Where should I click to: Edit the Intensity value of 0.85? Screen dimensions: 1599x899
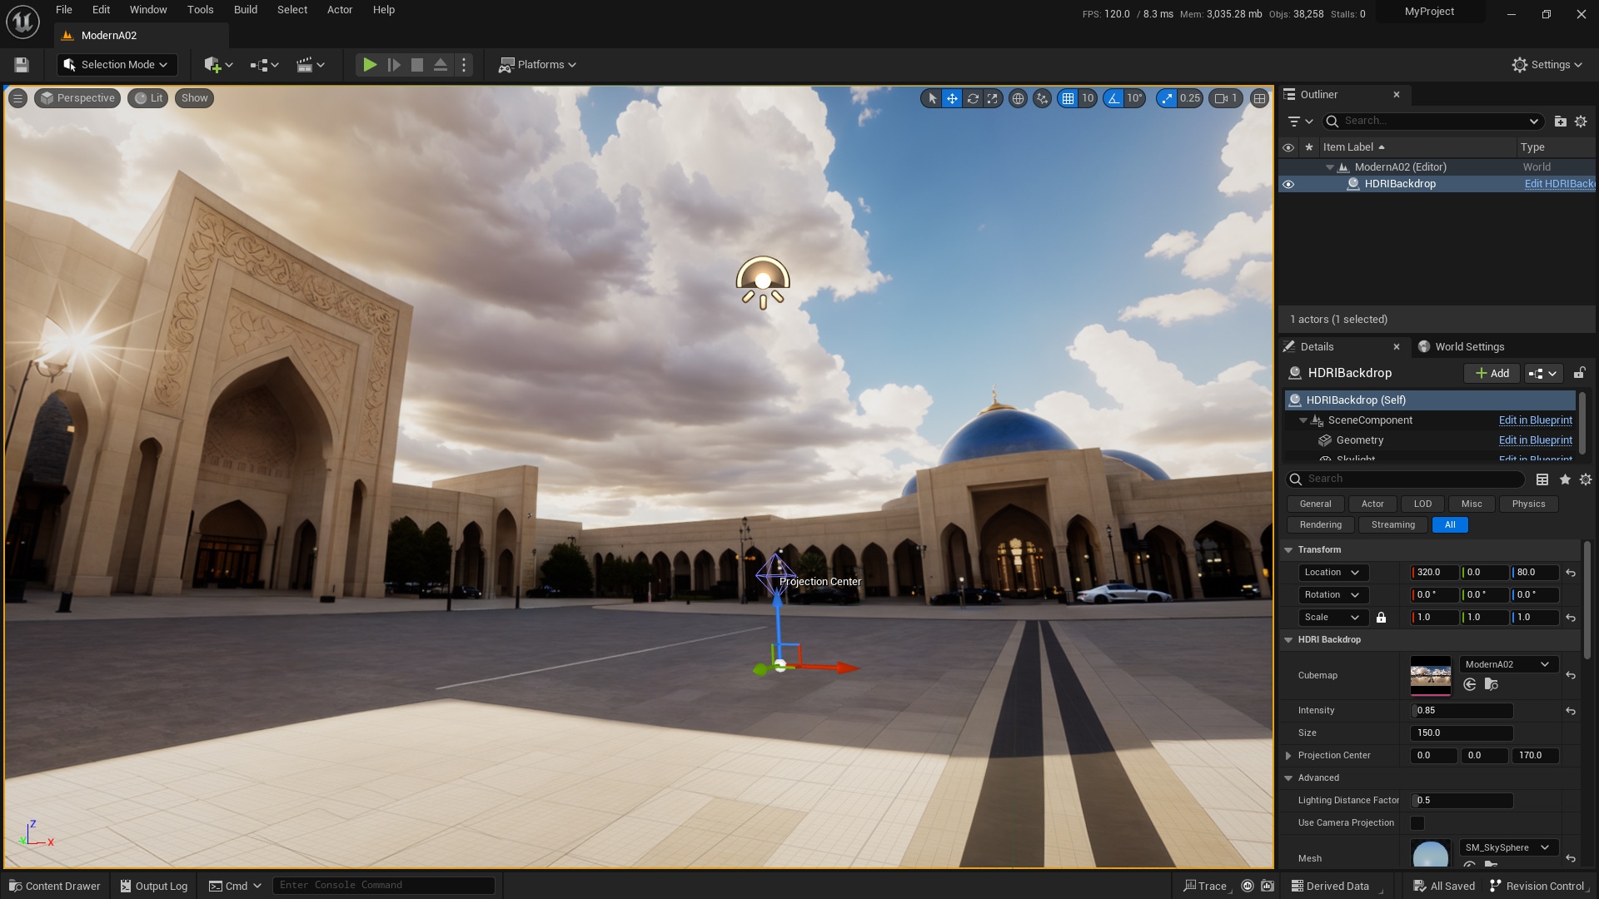point(1461,711)
